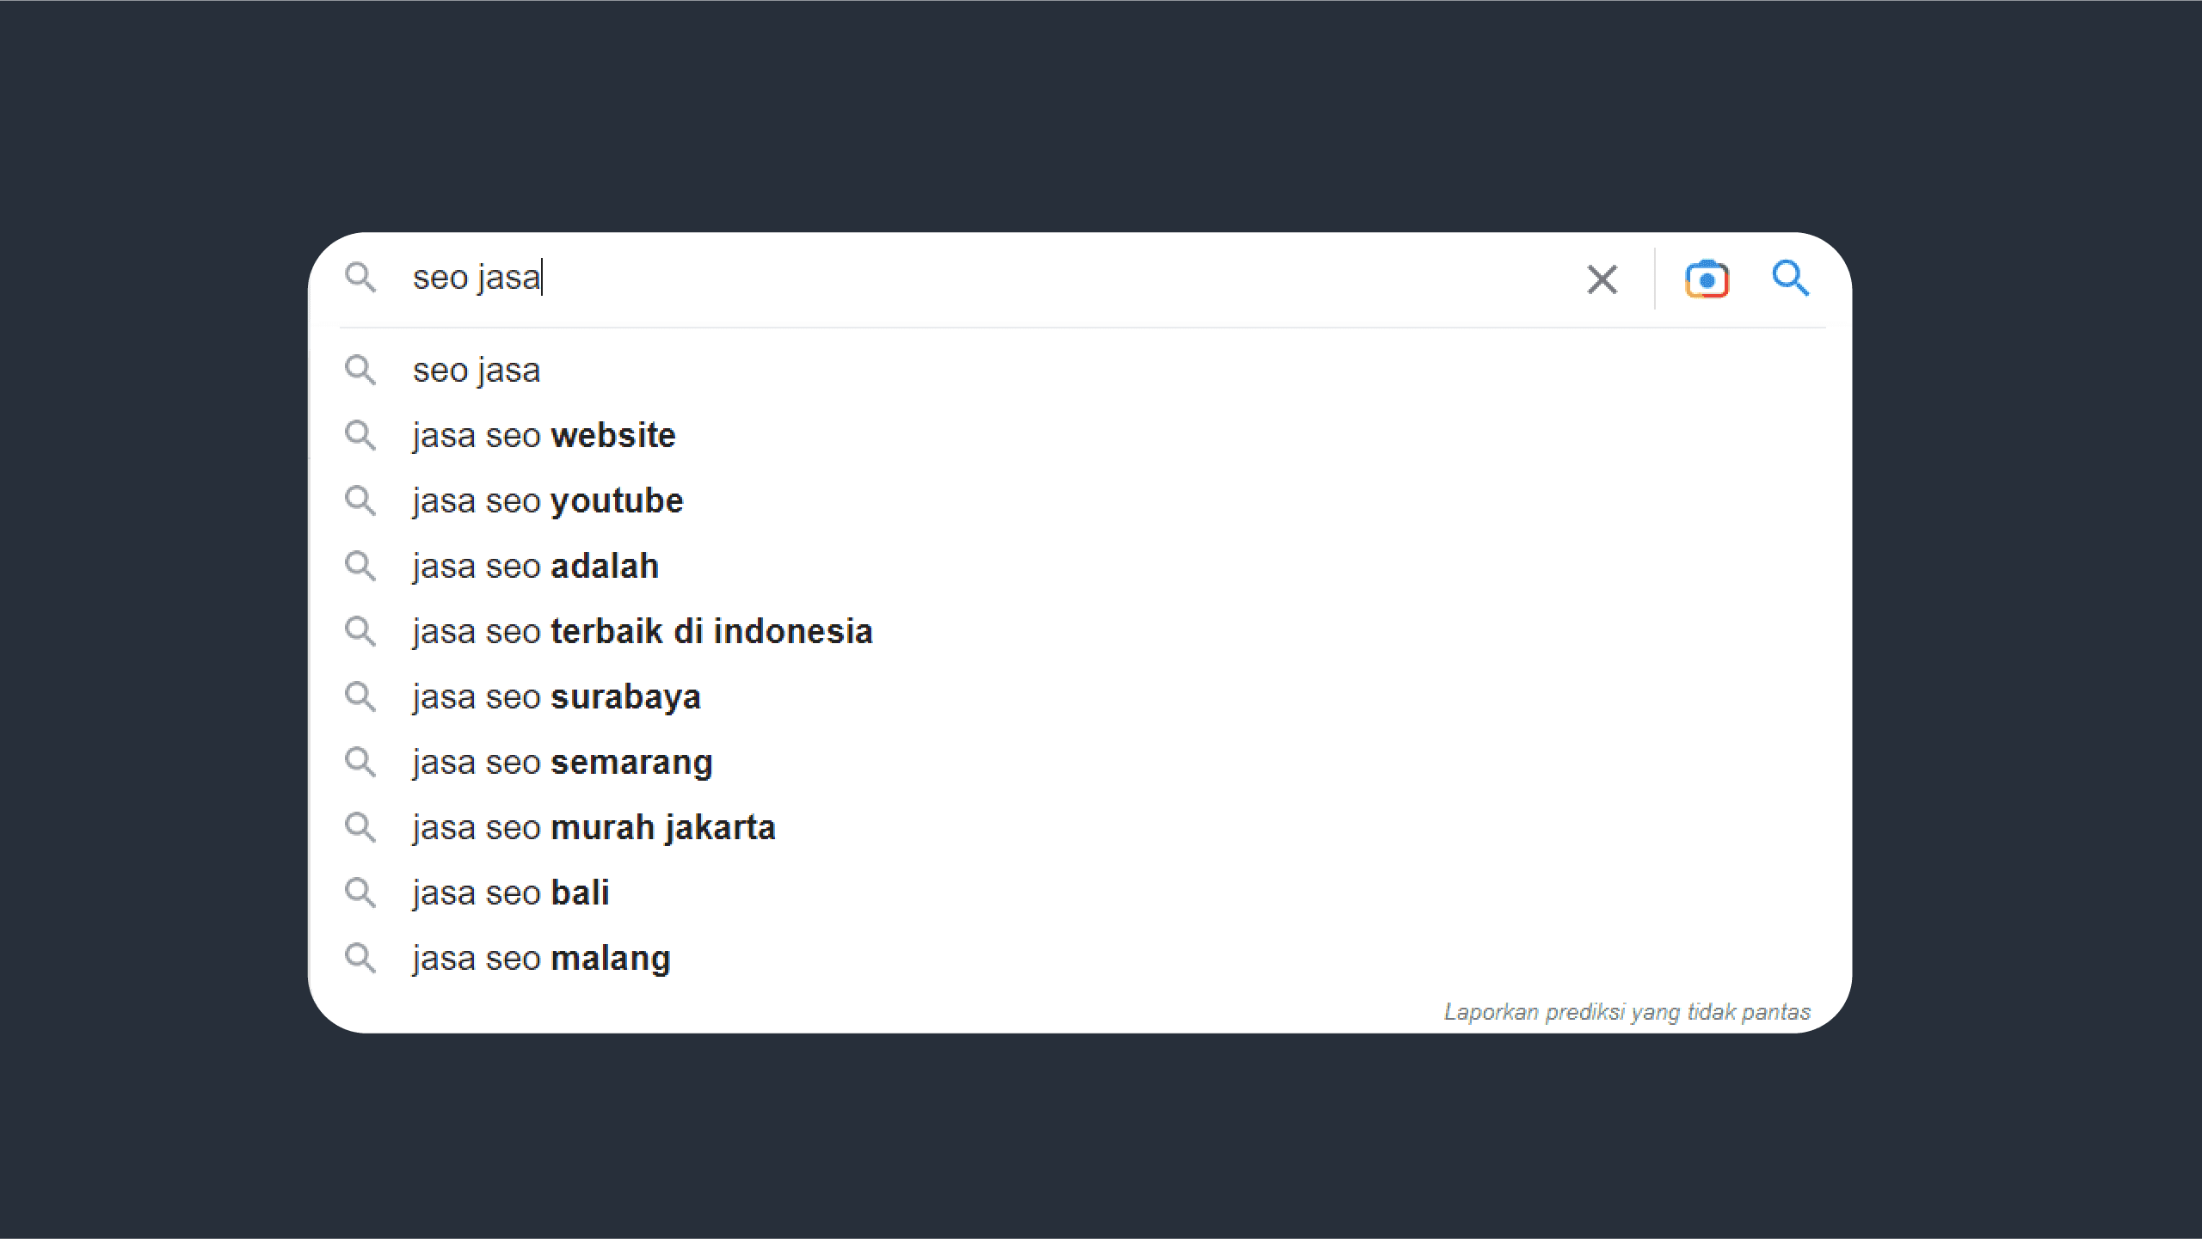This screenshot has height=1239, width=2202.
Task: Click the blue search magnifier button
Action: point(1791,279)
